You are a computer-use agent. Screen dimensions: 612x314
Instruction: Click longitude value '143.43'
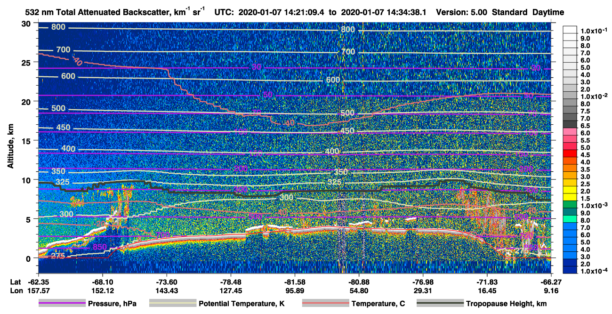coord(167,290)
